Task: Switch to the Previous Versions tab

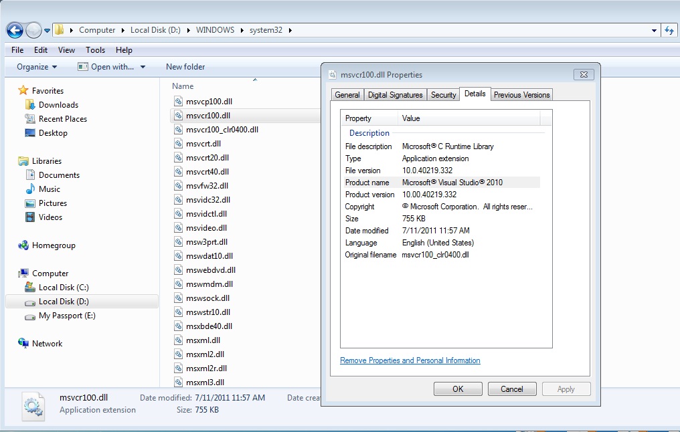Action: (521, 95)
